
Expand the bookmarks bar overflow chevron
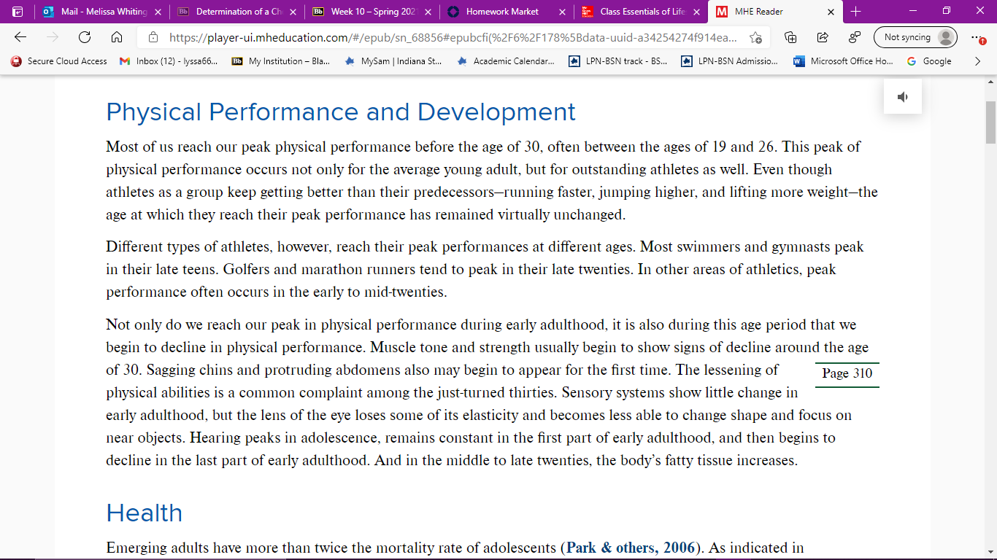point(978,61)
